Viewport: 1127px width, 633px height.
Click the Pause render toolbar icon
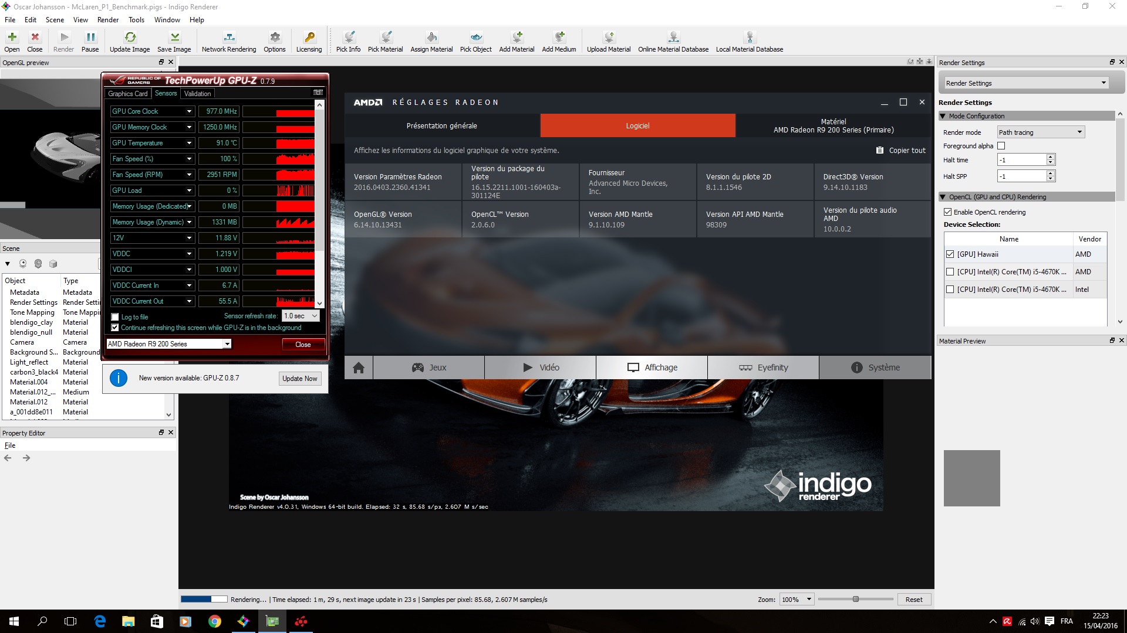click(x=90, y=38)
